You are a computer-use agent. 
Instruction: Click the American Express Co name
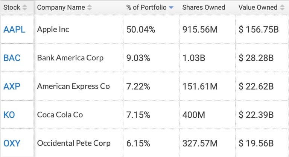[73, 86]
